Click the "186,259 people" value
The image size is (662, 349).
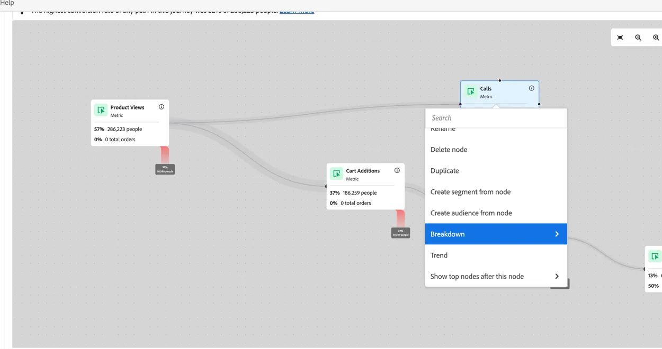click(360, 193)
